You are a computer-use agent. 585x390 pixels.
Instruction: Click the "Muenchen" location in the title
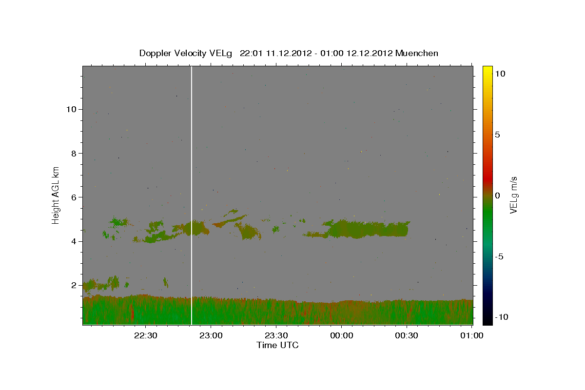click(x=417, y=53)
